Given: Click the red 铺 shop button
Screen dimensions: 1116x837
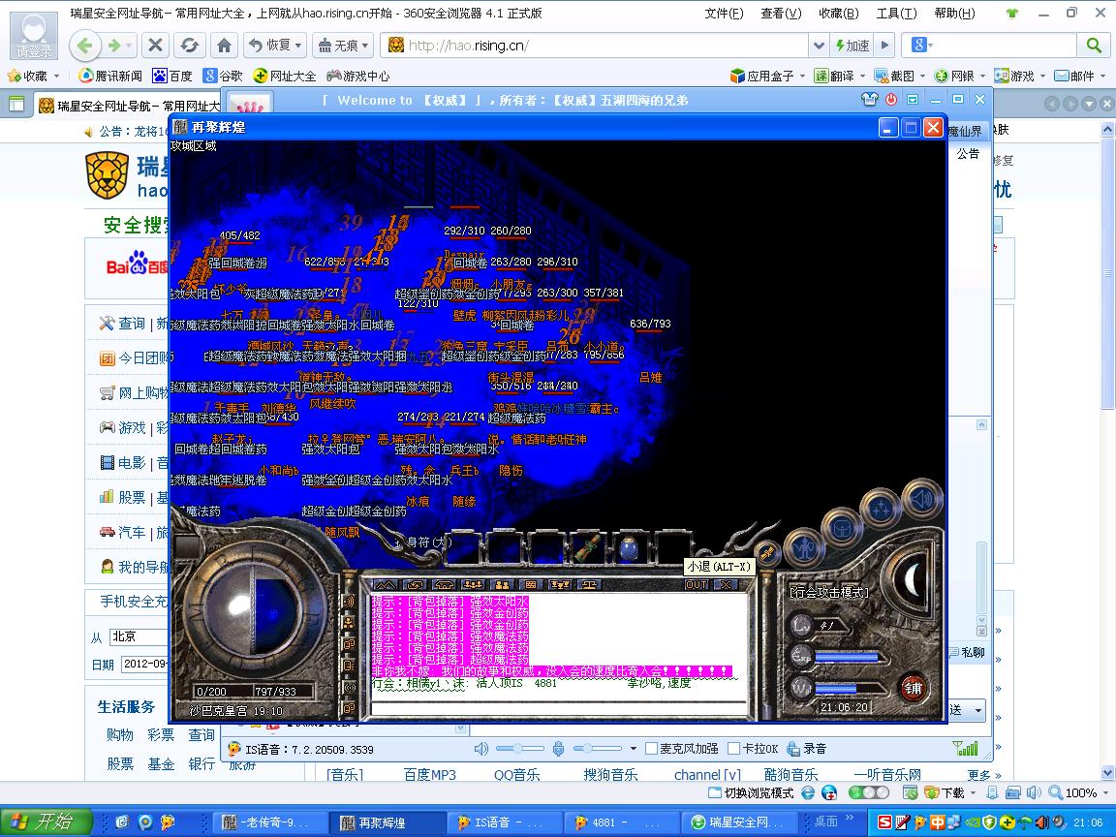Looking at the screenshot, I should [x=913, y=688].
